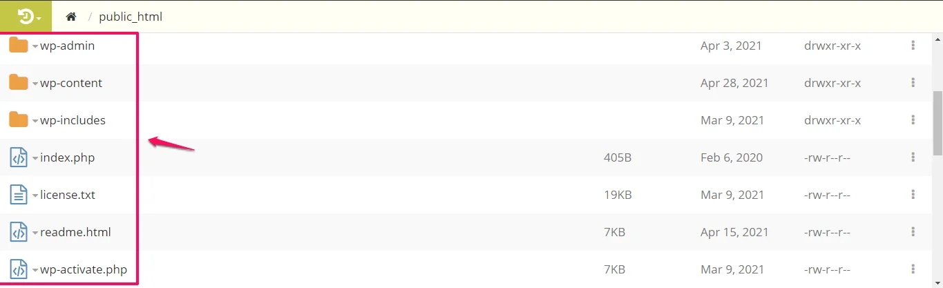Expand the dropdown arrow beside wp-includes
The height and width of the screenshot is (288, 943).
tap(35, 121)
